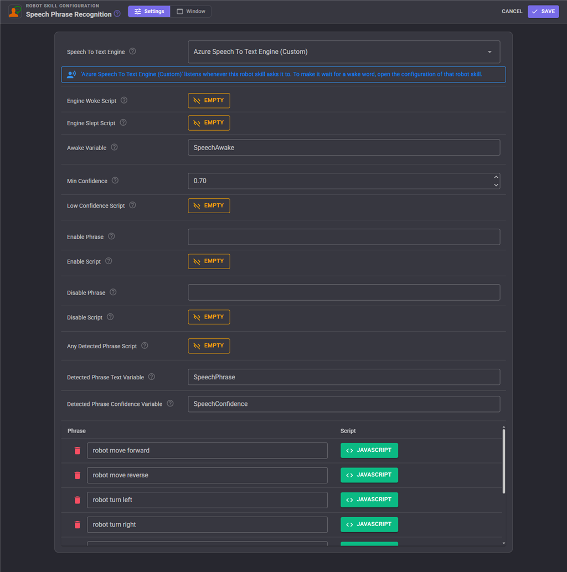Increase Min Confidence with the up arrow

(496, 177)
